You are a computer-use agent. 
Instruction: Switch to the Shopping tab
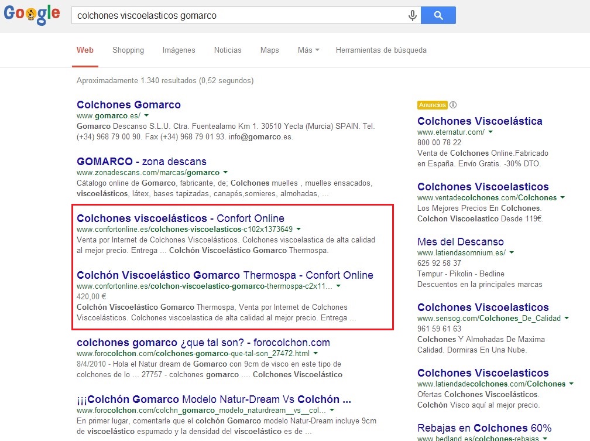tap(128, 50)
